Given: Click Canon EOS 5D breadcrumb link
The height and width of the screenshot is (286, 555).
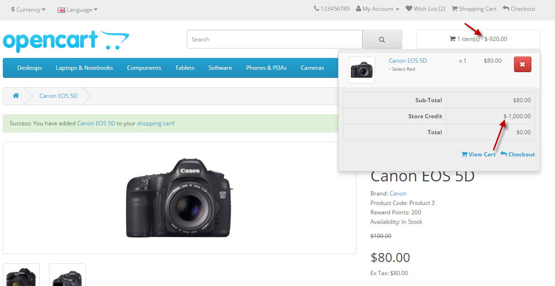Looking at the screenshot, I should (x=58, y=96).
